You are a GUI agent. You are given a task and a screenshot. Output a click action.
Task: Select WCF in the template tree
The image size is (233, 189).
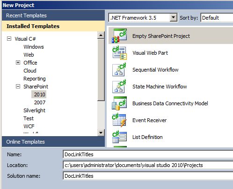29,126
